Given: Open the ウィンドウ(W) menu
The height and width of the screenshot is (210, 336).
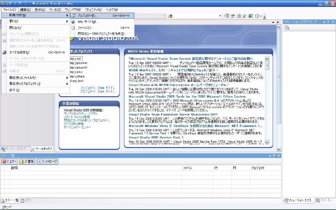Looking at the screenshot, I should 73,10.
